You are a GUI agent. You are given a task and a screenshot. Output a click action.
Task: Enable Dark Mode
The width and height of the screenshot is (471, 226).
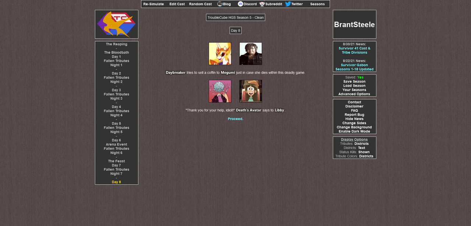[354, 131]
